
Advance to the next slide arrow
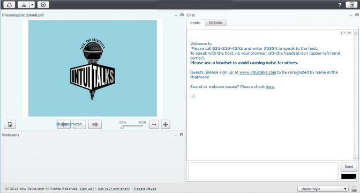[x=95, y=124]
